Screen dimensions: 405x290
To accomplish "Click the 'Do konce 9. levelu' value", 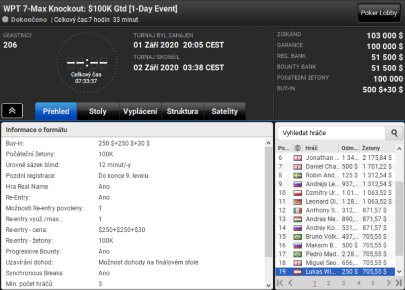I will click(x=123, y=175).
